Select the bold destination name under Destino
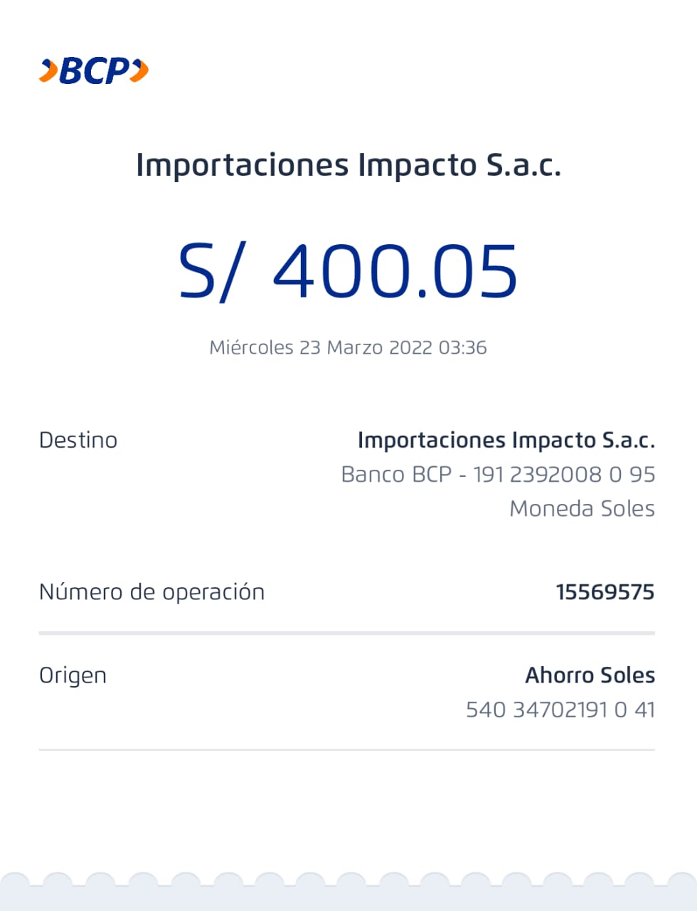697x911 pixels. pos(506,441)
